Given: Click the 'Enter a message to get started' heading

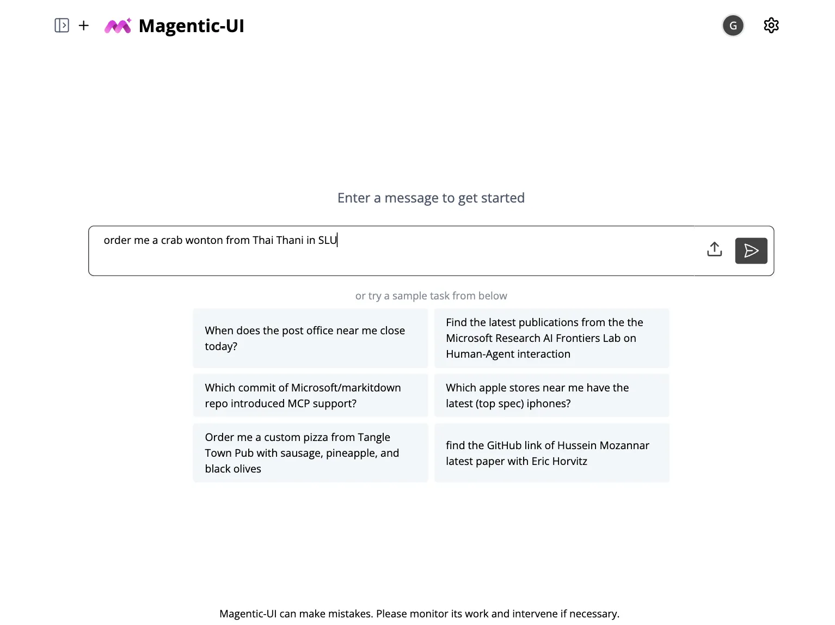Looking at the screenshot, I should point(431,198).
